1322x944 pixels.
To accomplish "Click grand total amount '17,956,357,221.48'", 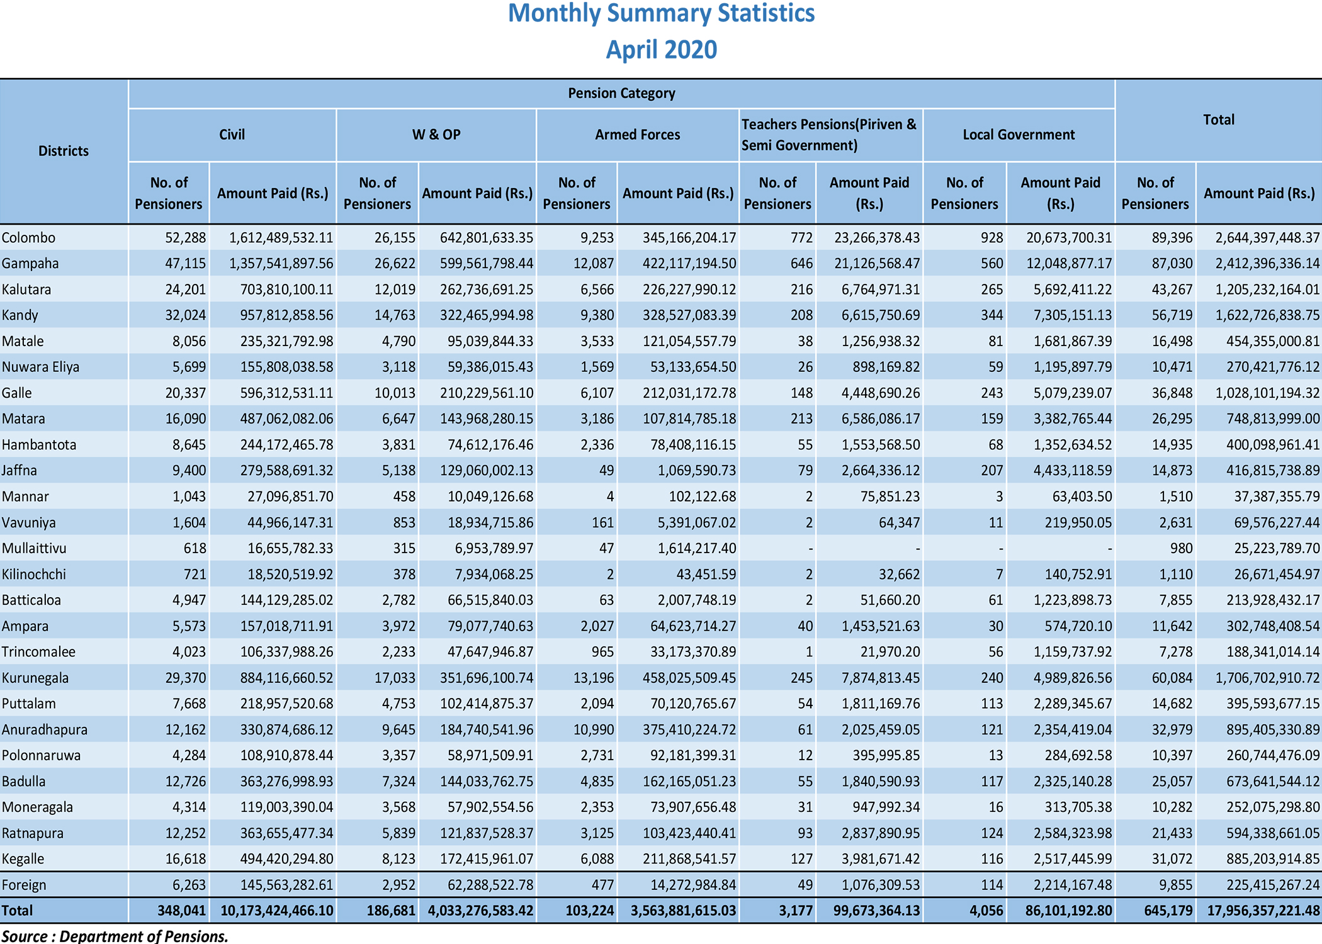I will pos(1263,911).
